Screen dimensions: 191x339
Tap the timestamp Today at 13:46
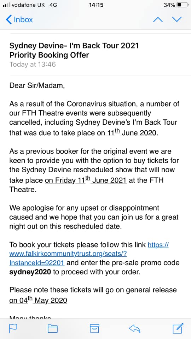click(33, 64)
